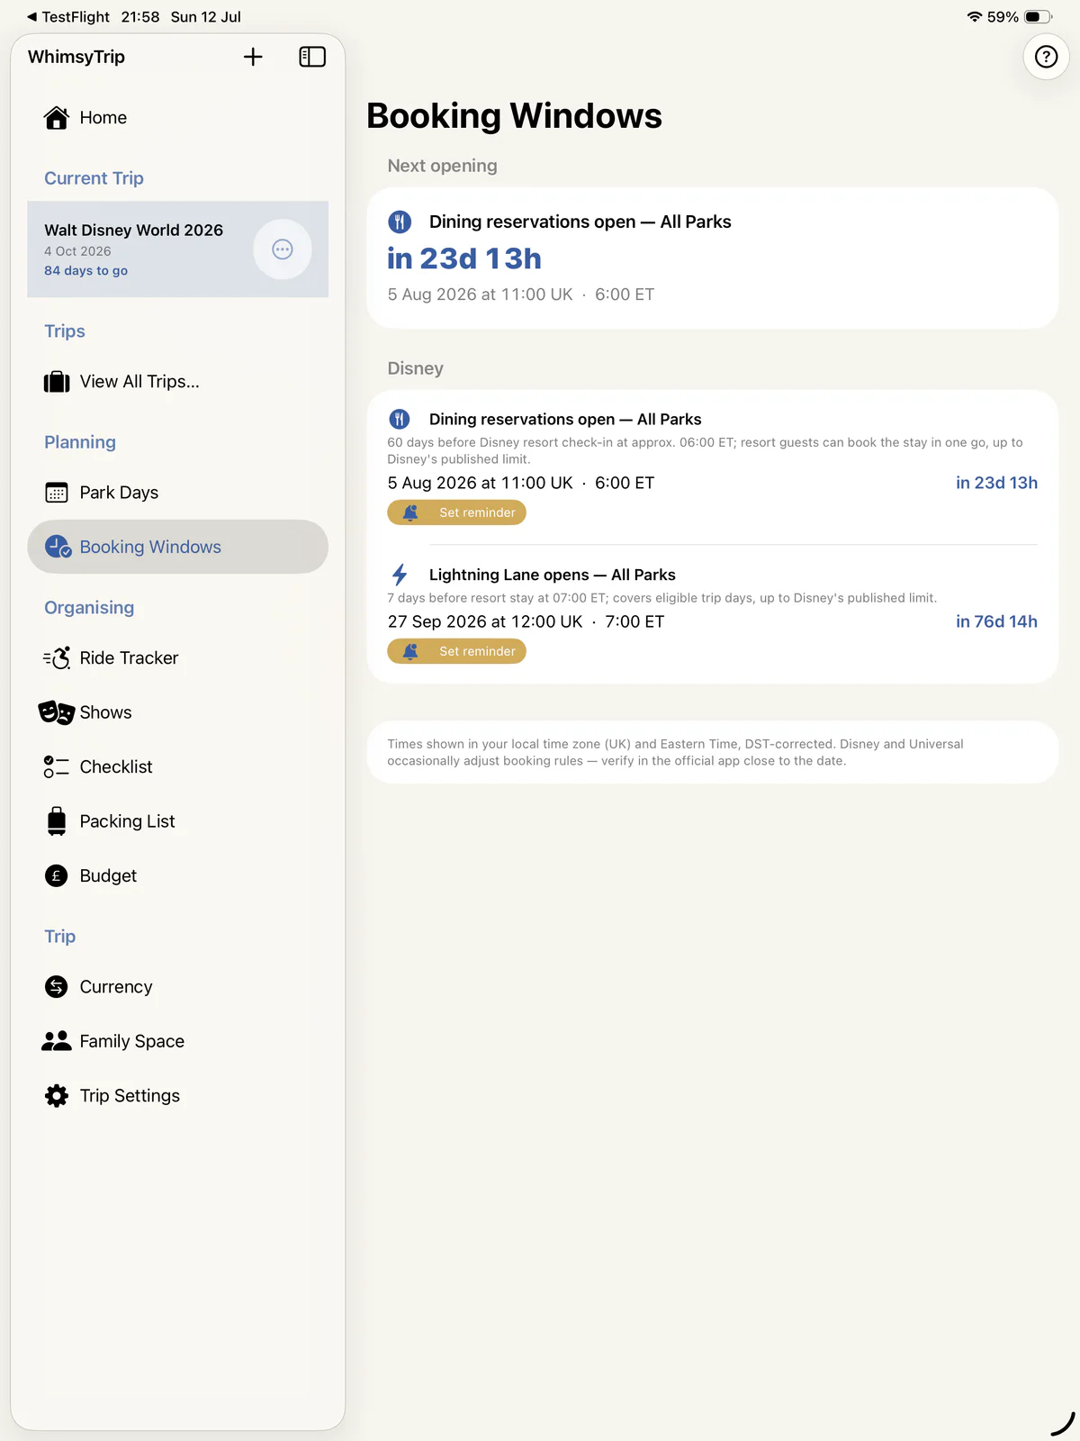Click the 'Disney' section label

tap(416, 368)
